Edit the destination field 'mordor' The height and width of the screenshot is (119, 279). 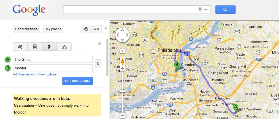52,68
